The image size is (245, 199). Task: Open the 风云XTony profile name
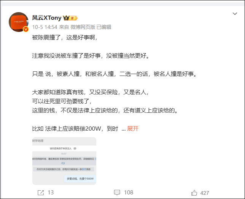pos(47,18)
